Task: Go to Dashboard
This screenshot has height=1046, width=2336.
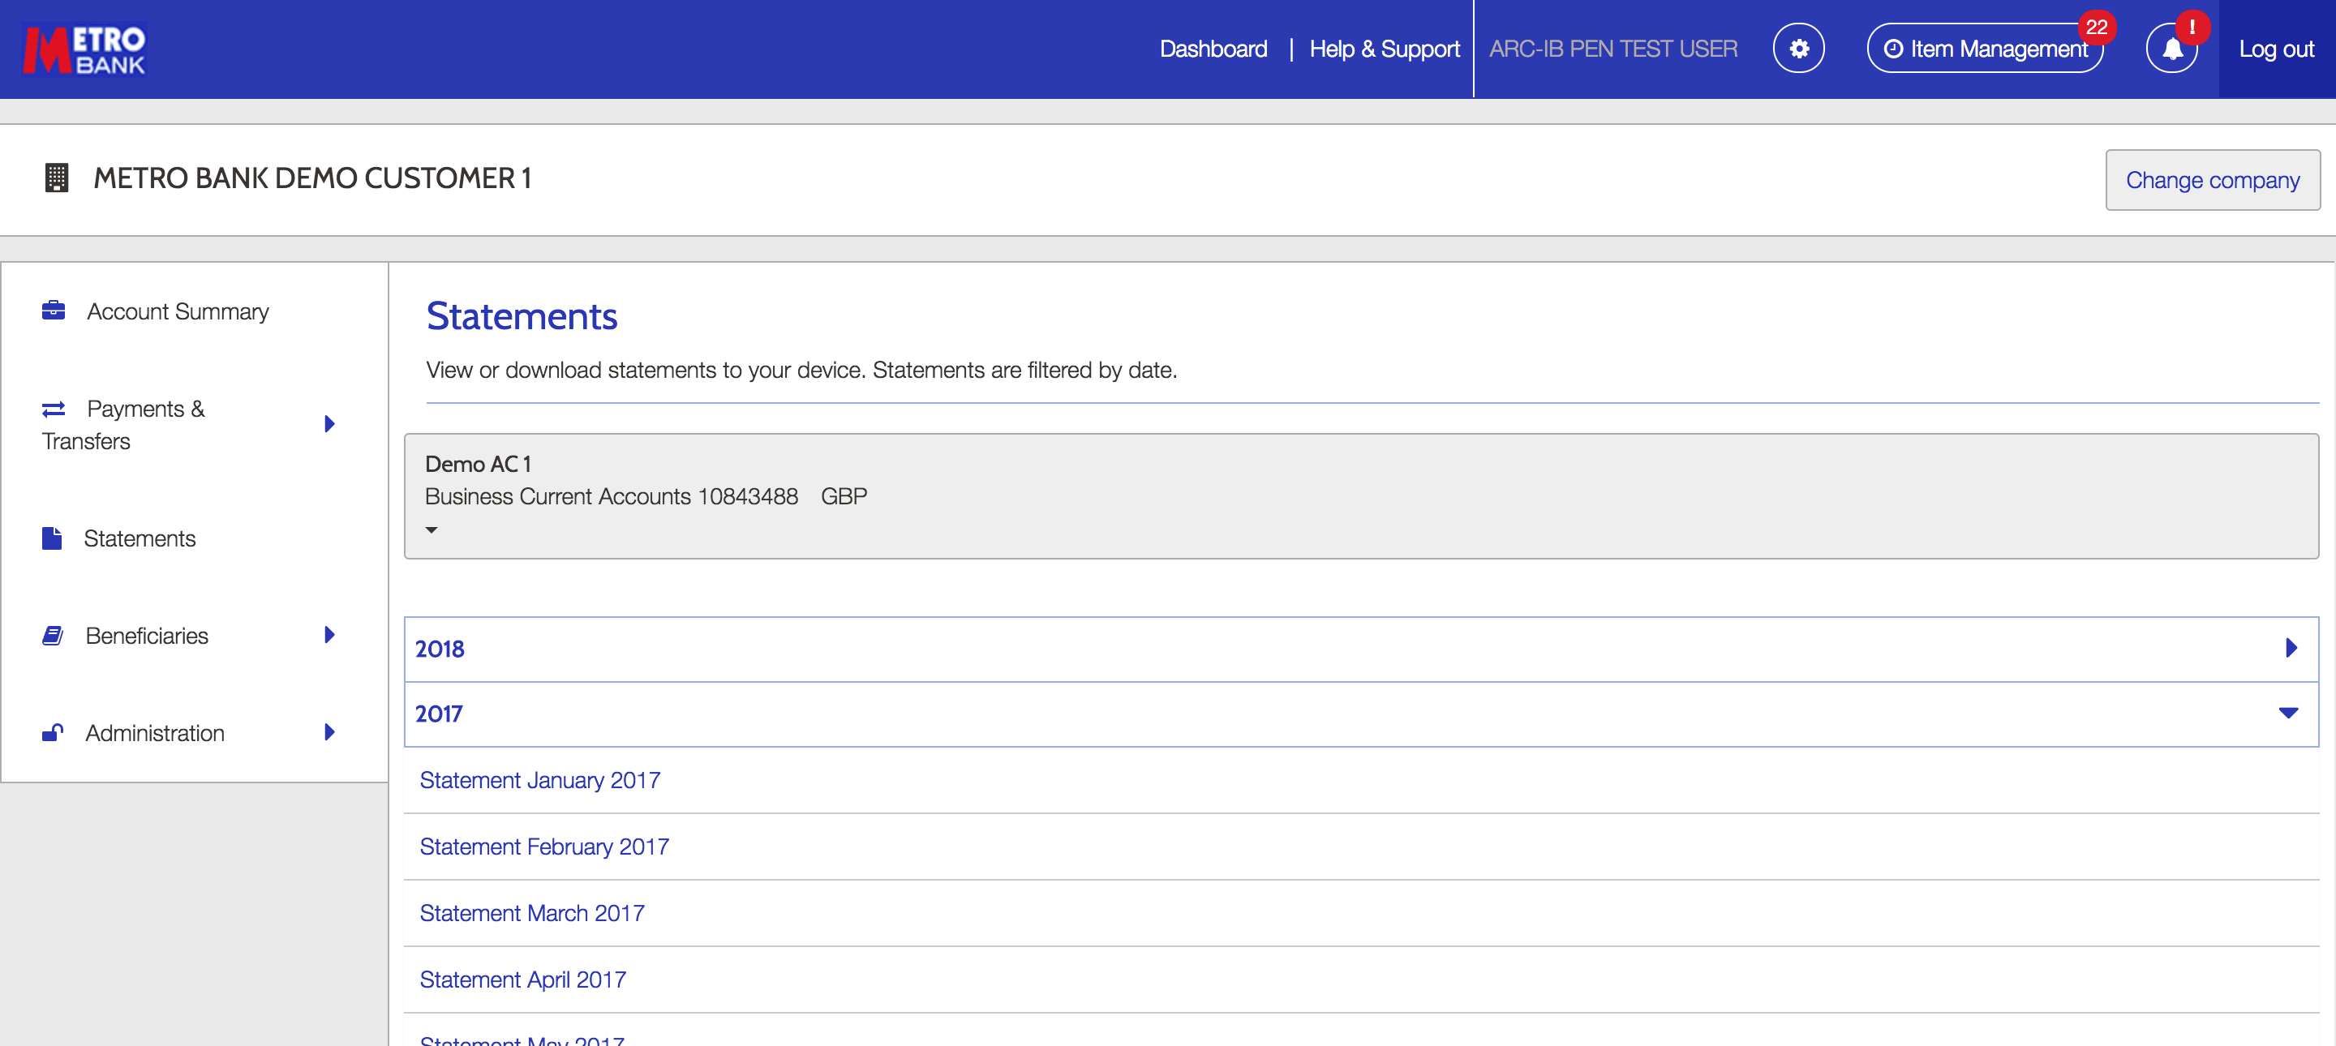Action: coord(1213,49)
